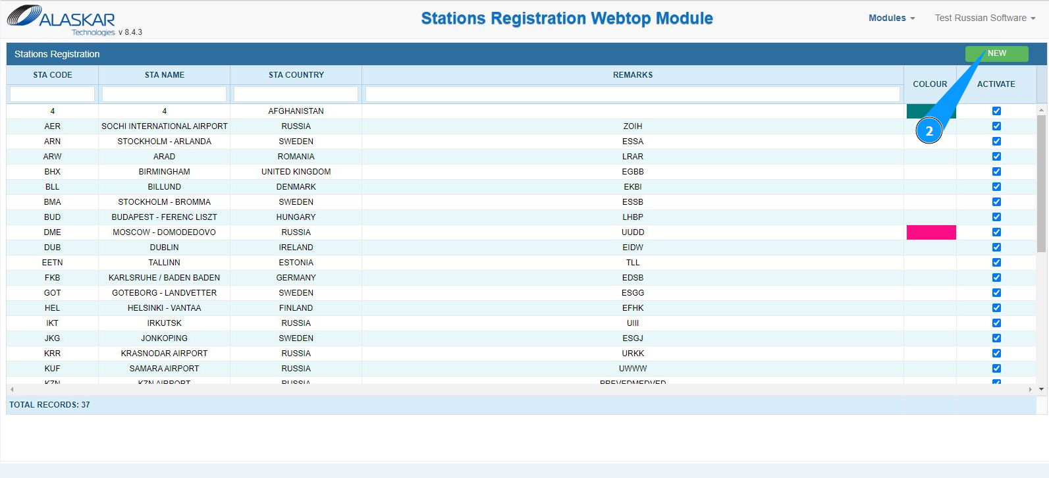The image size is (1049, 478).
Task: Sort by the STA NAME column header
Action: pyautogui.click(x=165, y=75)
